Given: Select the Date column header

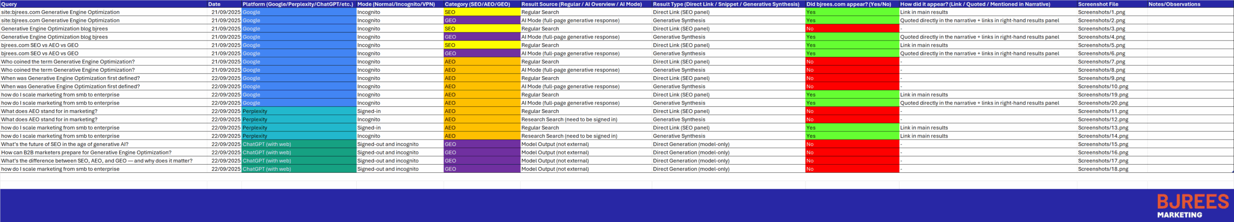Looking at the screenshot, I should 224,4.
